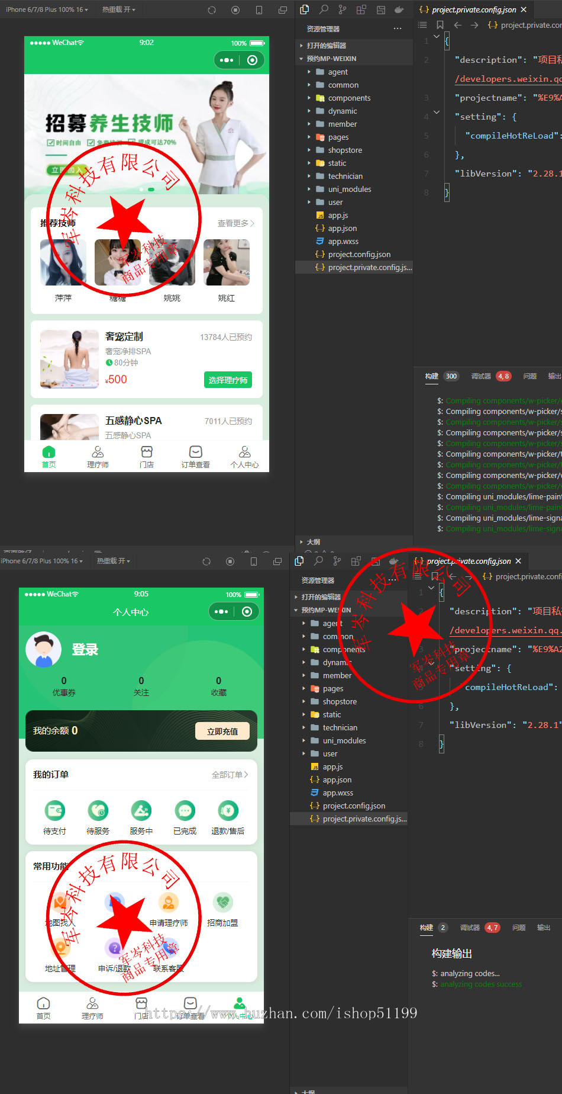Refresh the upper simulator showing home page
Viewport: 562px width, 1094px height.
point(212,10)
